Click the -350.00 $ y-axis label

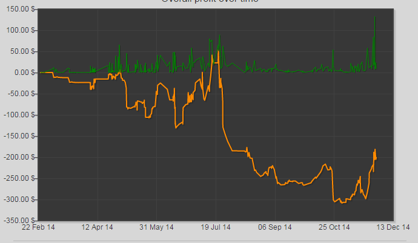click(19, 221)
